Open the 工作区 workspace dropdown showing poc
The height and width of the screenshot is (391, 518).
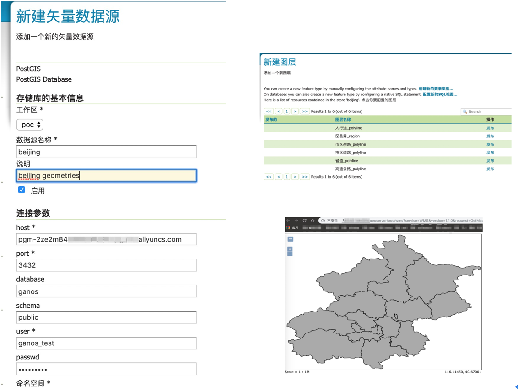coord(29,124)
